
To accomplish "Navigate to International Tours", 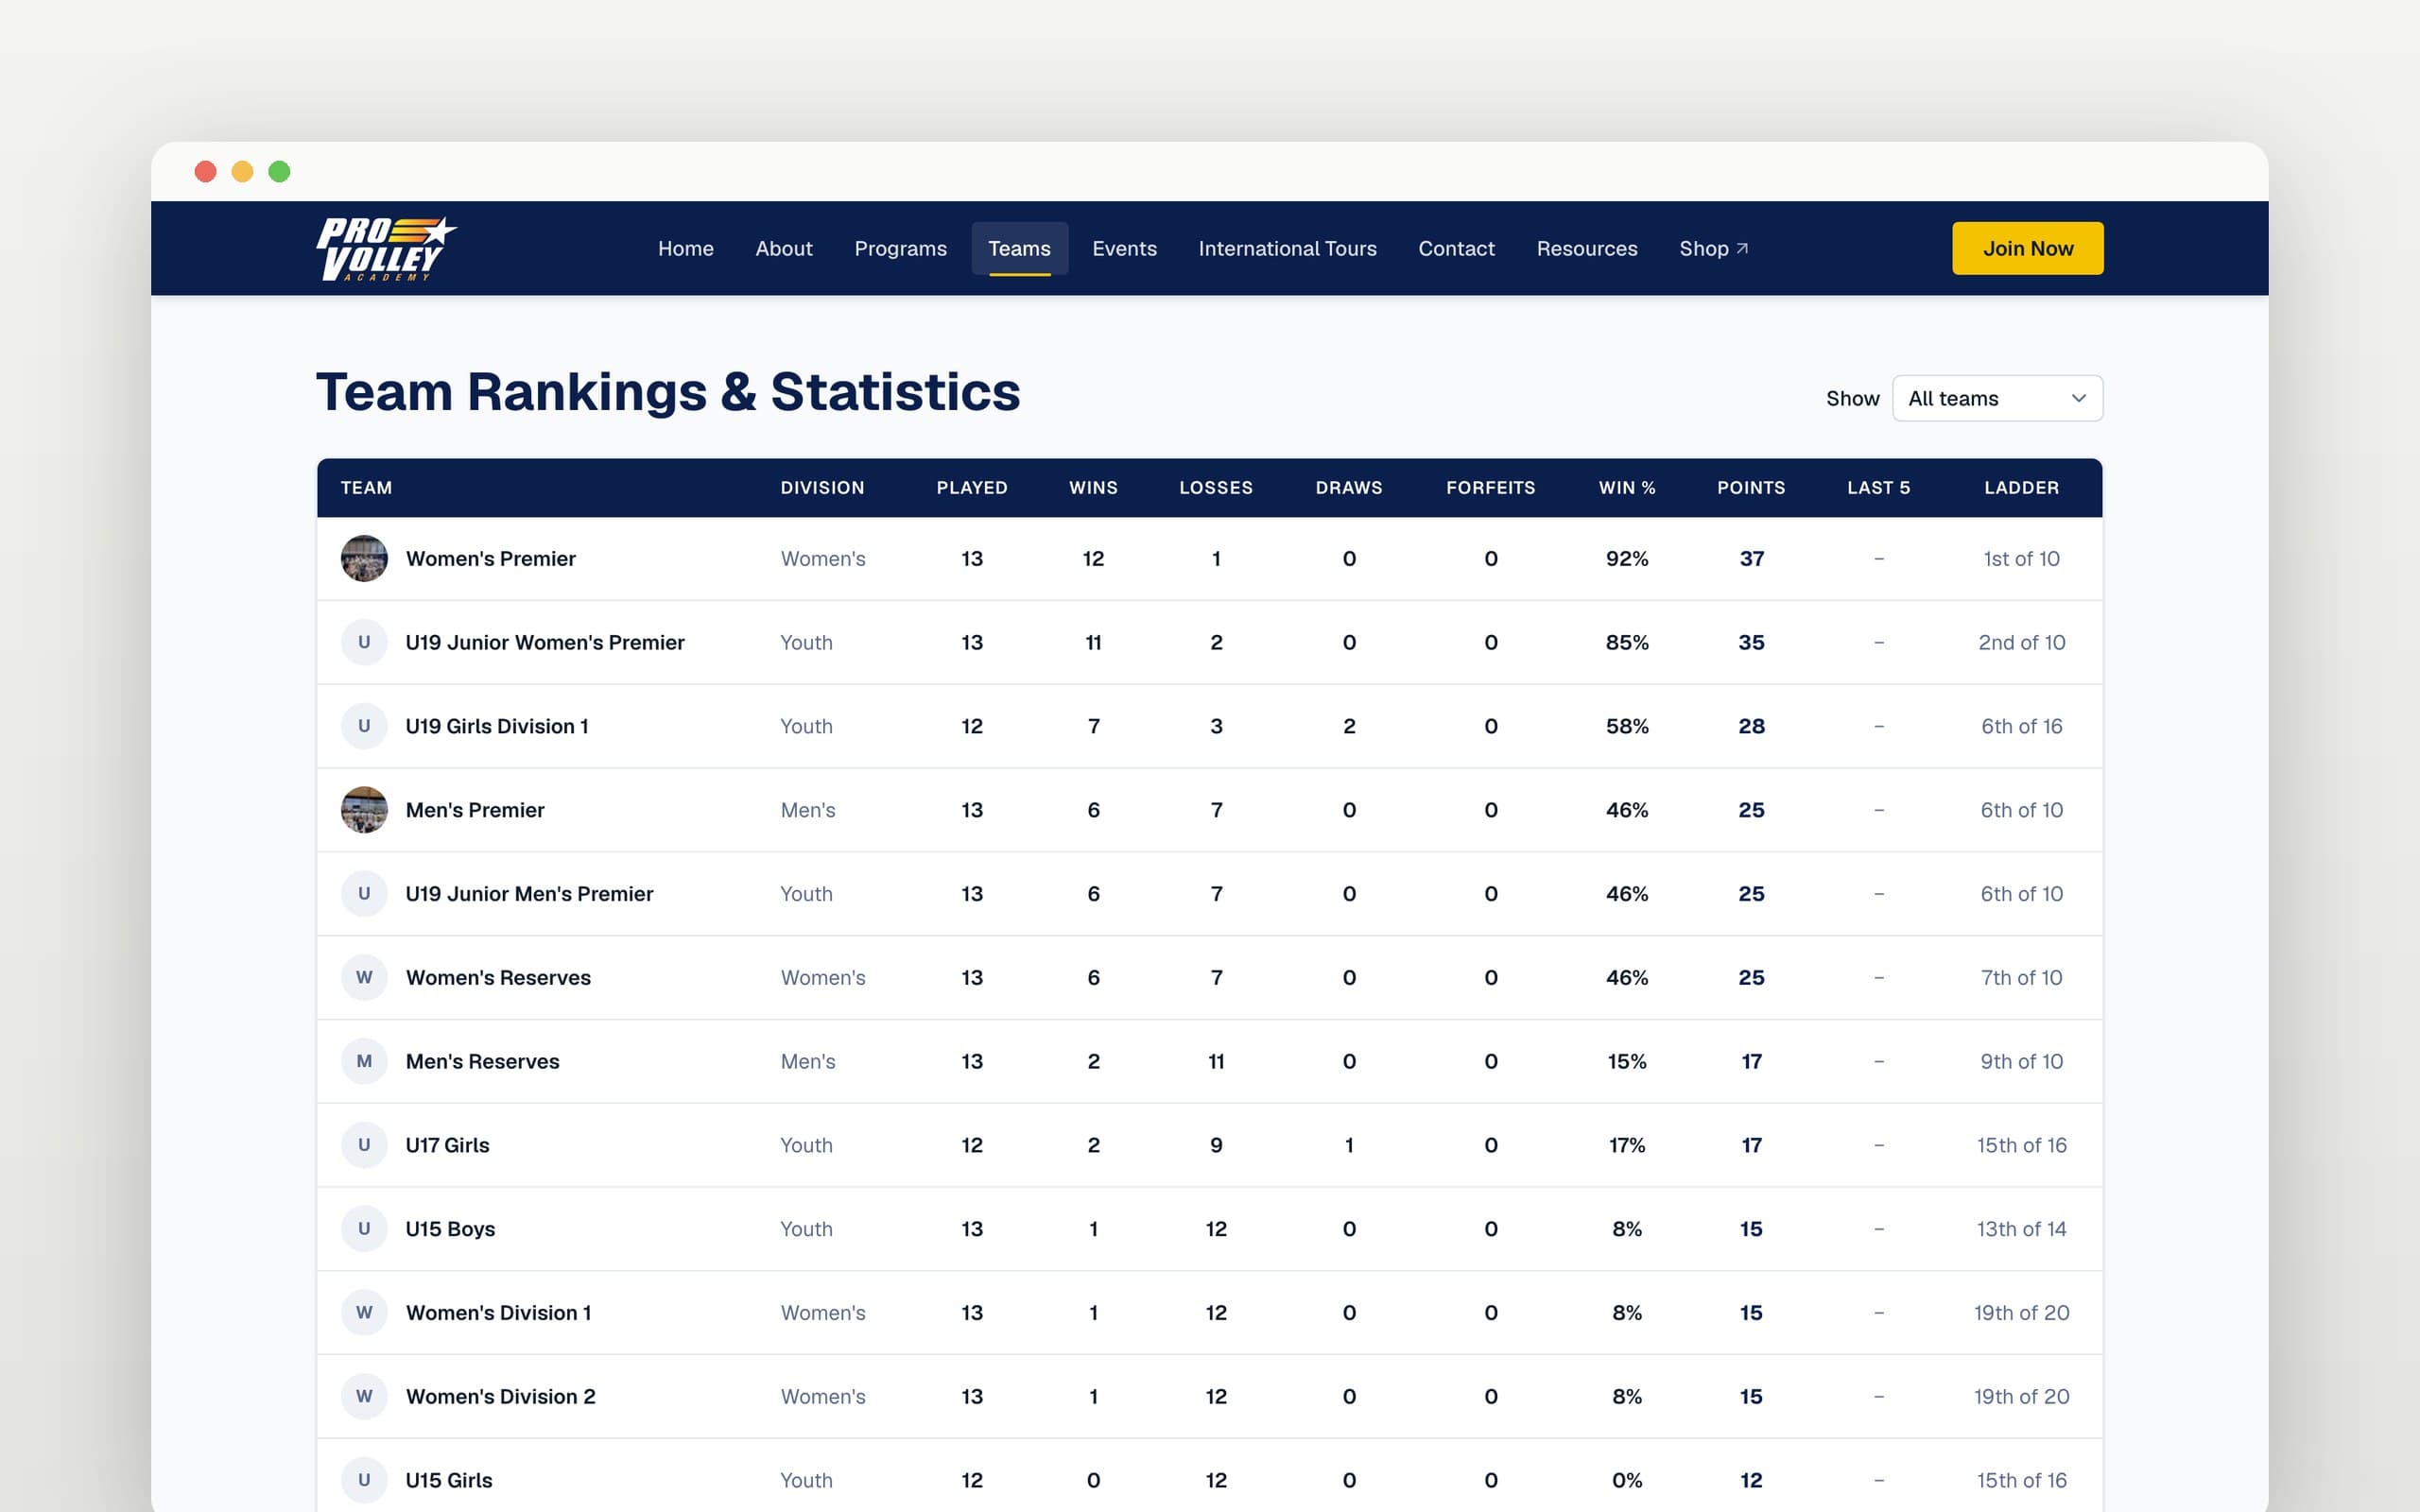I will click(1287, 248).
